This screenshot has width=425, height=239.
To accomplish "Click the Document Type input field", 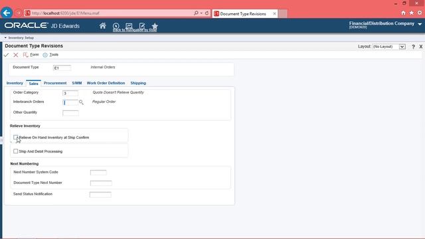I will point(62,68).
